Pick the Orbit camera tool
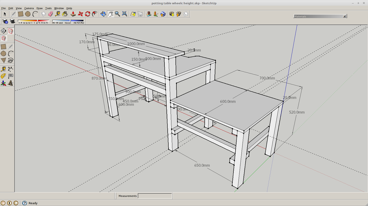This screenshot has height=206, width=368. coord(103,14)
